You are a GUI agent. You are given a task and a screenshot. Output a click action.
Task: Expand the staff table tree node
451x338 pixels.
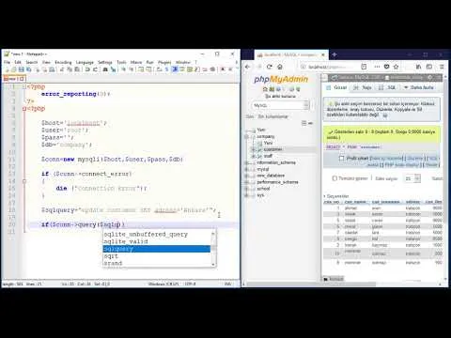pyautogui.click(x=254, y=156)
